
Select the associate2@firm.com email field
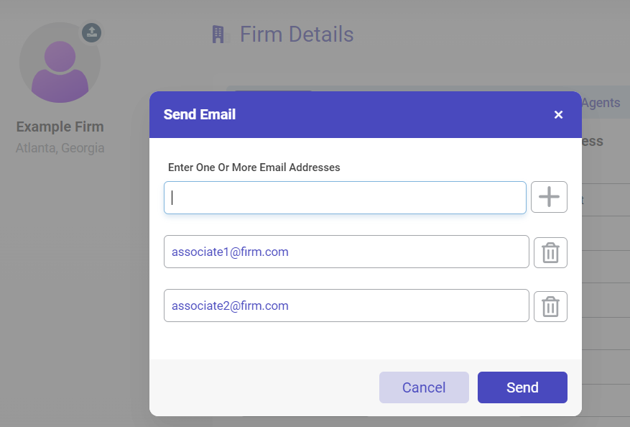(x=346, y=306)
